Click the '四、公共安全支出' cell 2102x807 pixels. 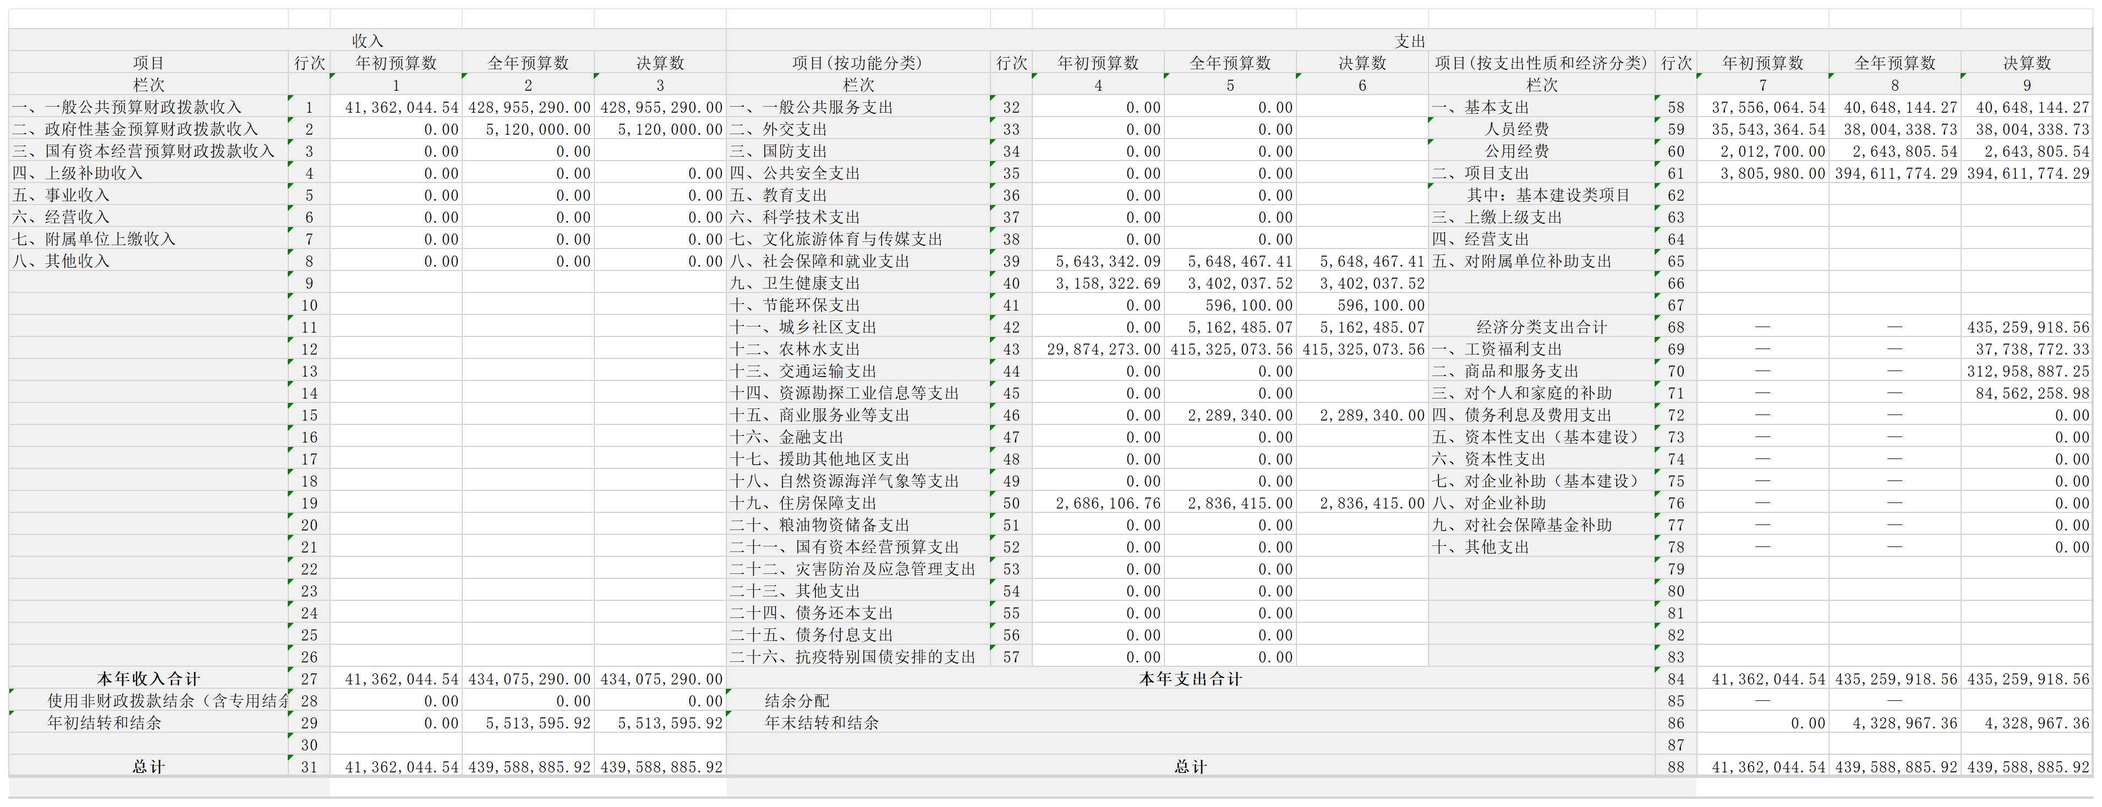point(858,173)
